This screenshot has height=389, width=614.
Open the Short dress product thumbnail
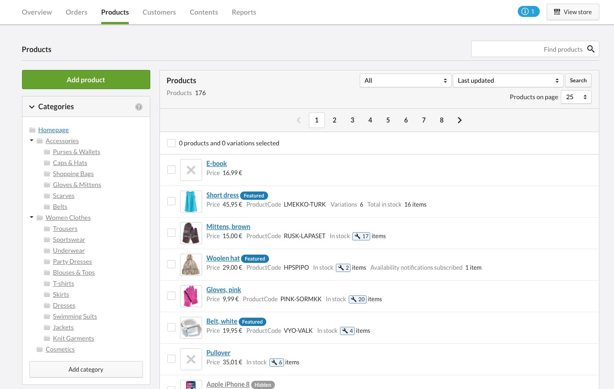[x=191, y=202]
